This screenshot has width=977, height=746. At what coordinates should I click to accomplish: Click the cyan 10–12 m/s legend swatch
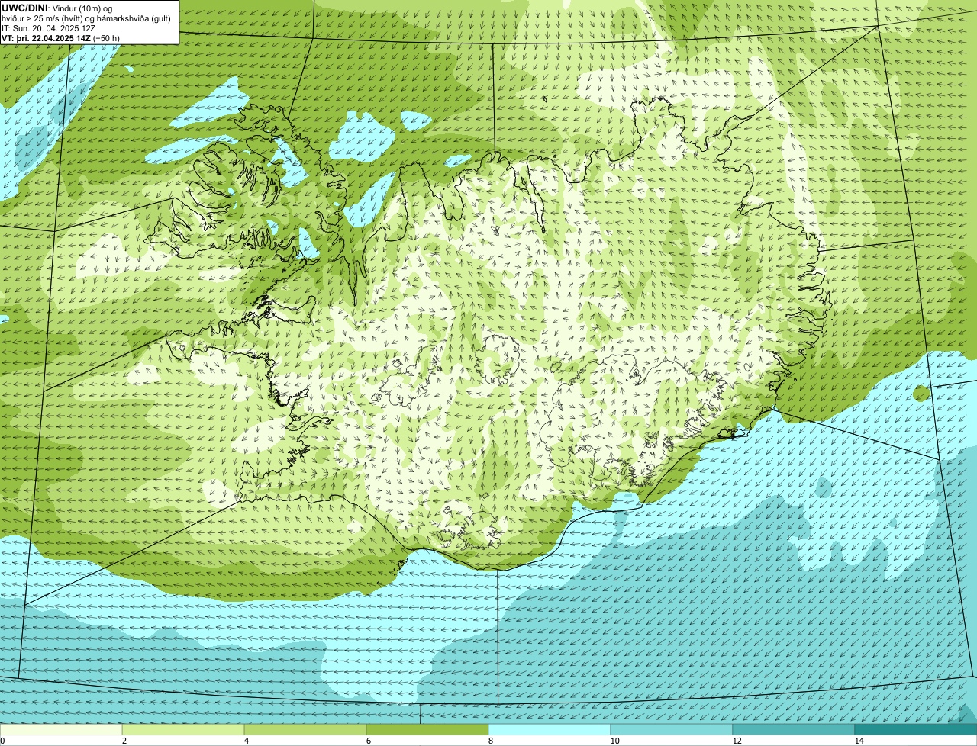[x=672, y=729]
